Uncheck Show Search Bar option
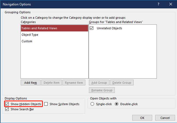Image resolution: width=177 pixels, height=123 pixels. point(7,109)
